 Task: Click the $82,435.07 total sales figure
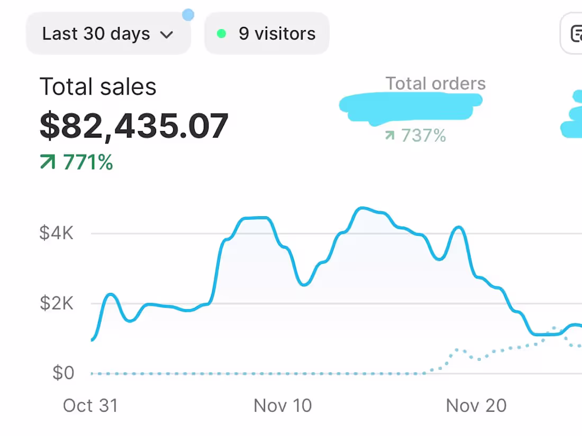(x=134, y=126)
